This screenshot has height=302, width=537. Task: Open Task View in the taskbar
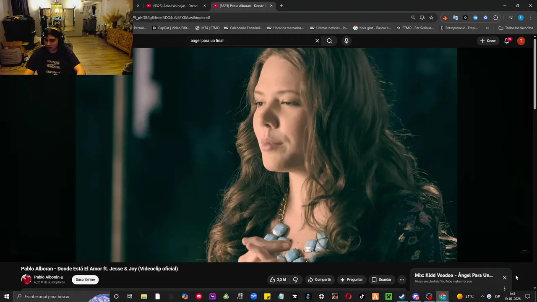point(130,297)
